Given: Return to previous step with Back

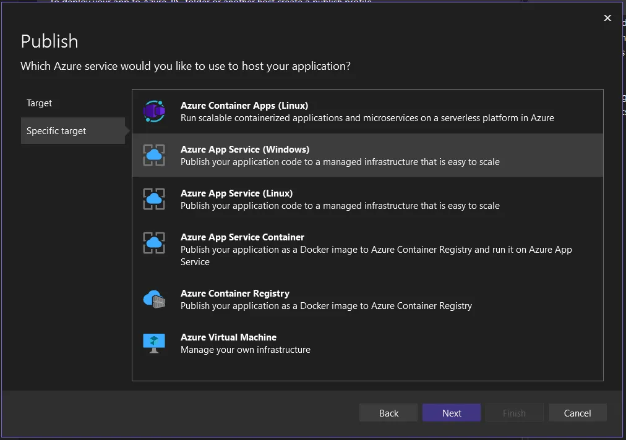Looking at the screenshot, I should point(388,413).
